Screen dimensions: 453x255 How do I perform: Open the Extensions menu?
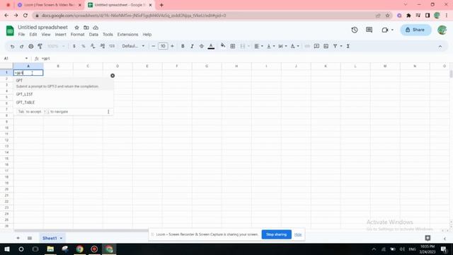click(127, 35)
